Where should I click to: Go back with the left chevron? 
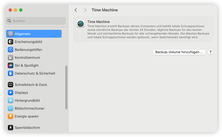(x=76, y=10)
